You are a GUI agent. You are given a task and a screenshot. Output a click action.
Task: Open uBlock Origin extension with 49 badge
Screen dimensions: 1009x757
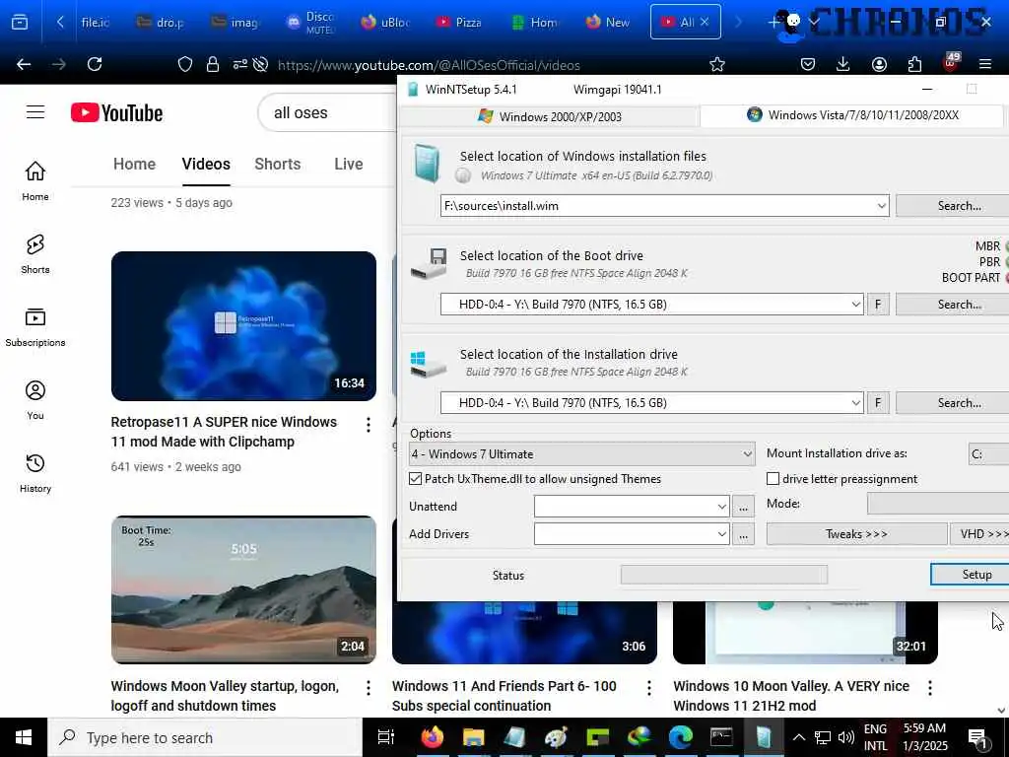point(951,62)
